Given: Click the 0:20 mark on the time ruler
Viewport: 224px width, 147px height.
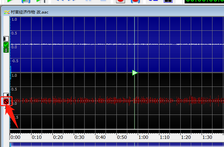Looking at the screenshot, I should (x=58, y=137).
